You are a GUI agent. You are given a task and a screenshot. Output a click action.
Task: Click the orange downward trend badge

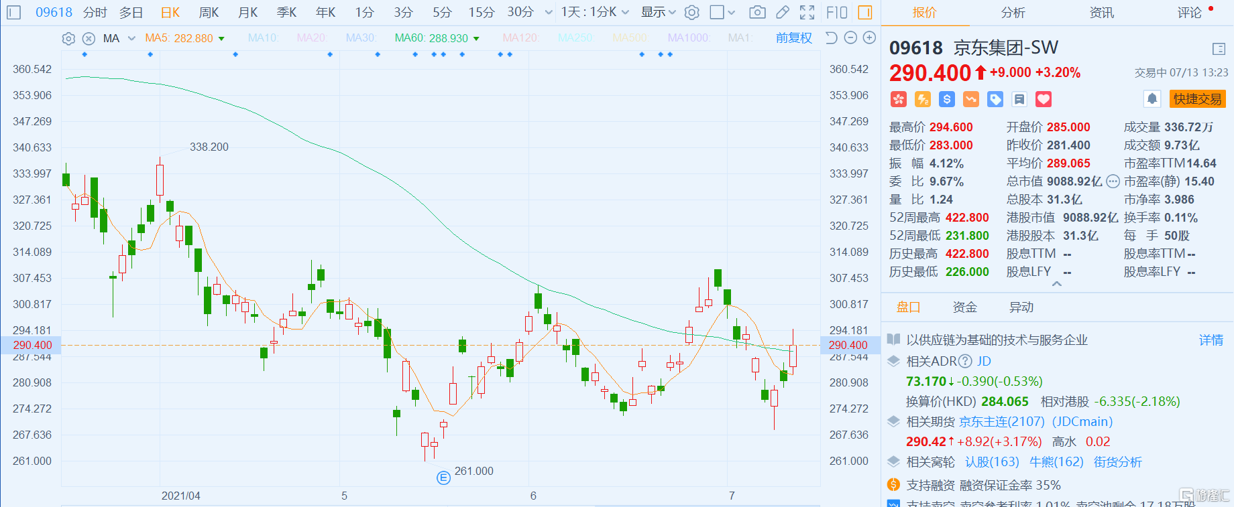point(971,99)
